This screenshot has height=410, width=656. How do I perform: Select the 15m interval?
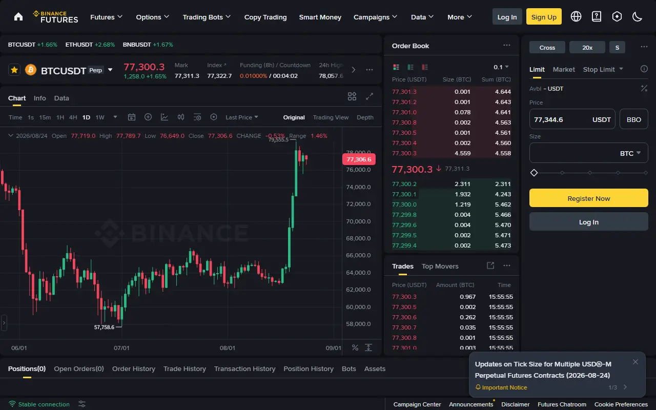click(x=45, y=117)
